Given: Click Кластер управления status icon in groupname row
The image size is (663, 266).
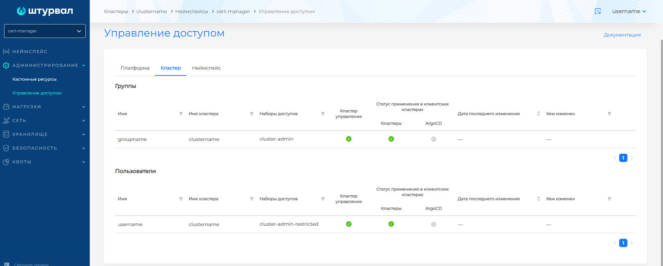Looking at the screenshot, I should click(x=349, y=139).
